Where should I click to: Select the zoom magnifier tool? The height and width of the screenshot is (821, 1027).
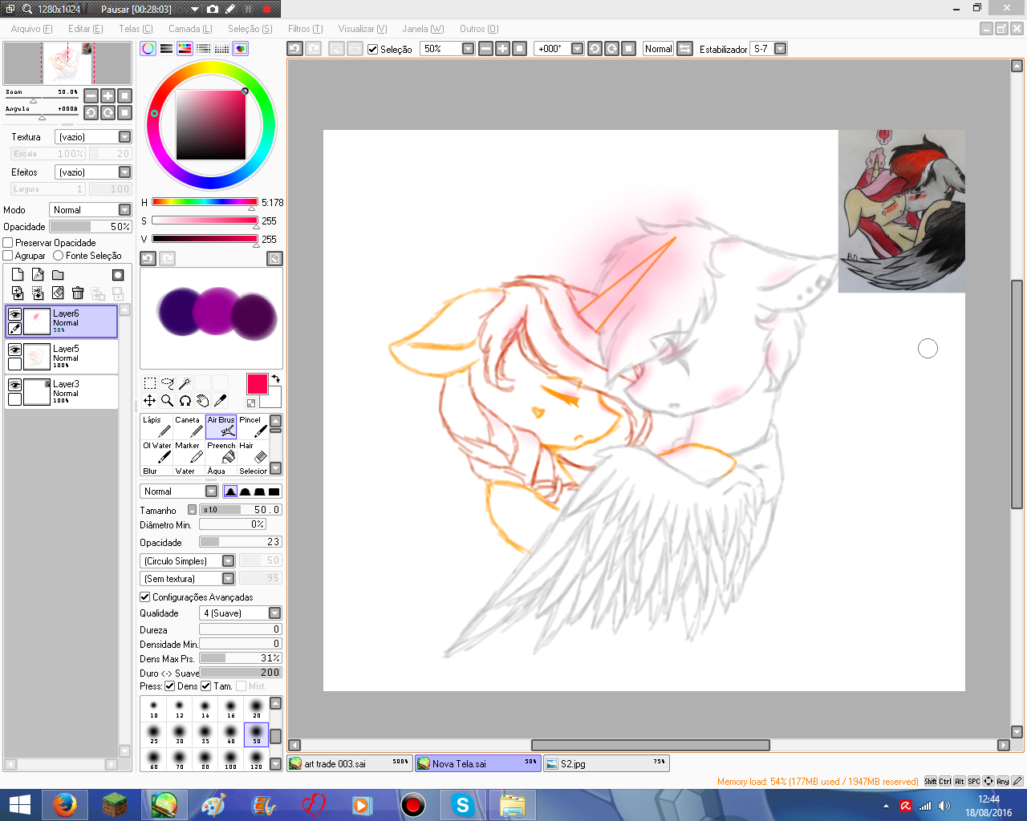coord(168,400)
